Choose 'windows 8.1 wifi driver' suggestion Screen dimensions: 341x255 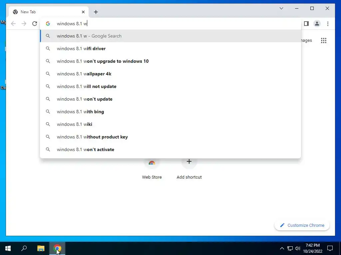click(170, 48)
